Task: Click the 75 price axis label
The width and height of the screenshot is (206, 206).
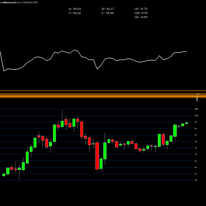Action: click(x=196, y=148)
